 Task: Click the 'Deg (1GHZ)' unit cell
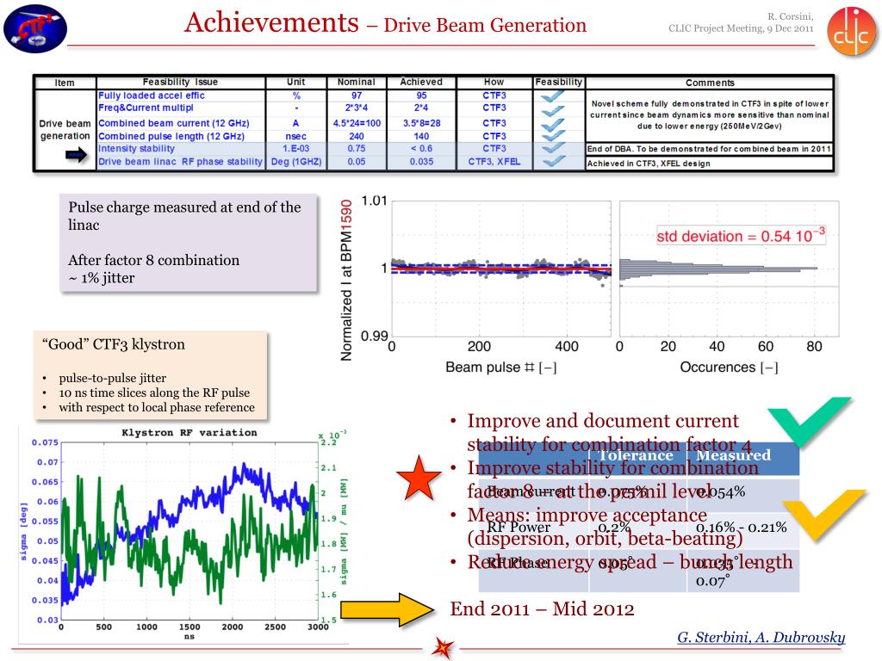pos(296,162)
